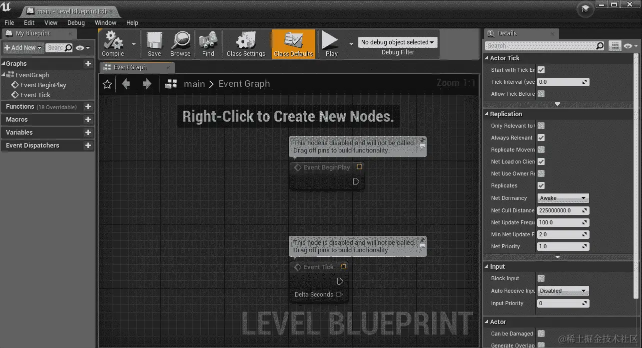Add a new graph with the plus icon

pos(88,64)
